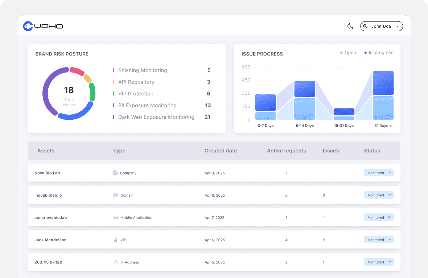Open the Monitored status dropdown for Nova Bio Lab
The image size is (428, 278).
pyautogui.click(x=379, y=173)
